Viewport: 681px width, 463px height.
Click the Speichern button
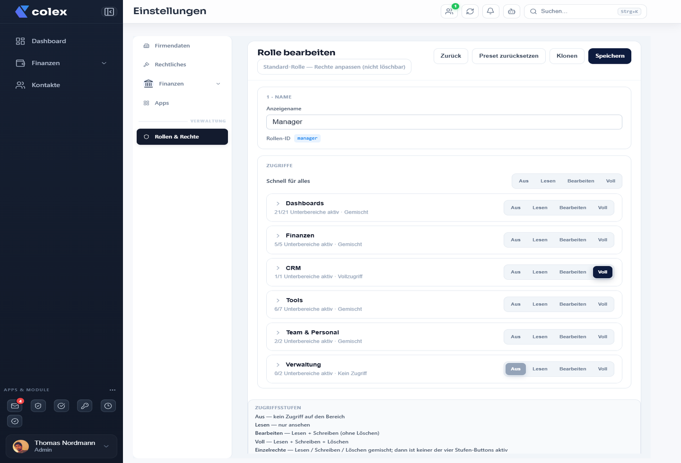pos(610,56)
